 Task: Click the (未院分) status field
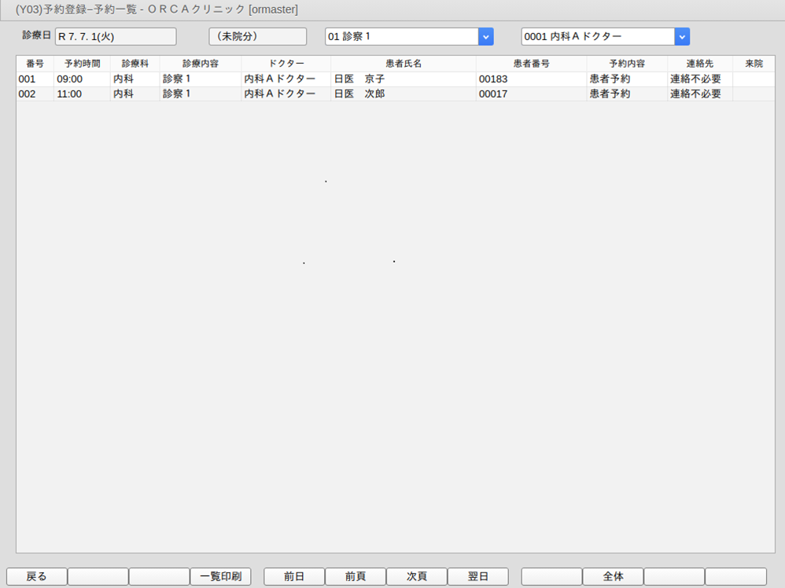pos(257,37)
